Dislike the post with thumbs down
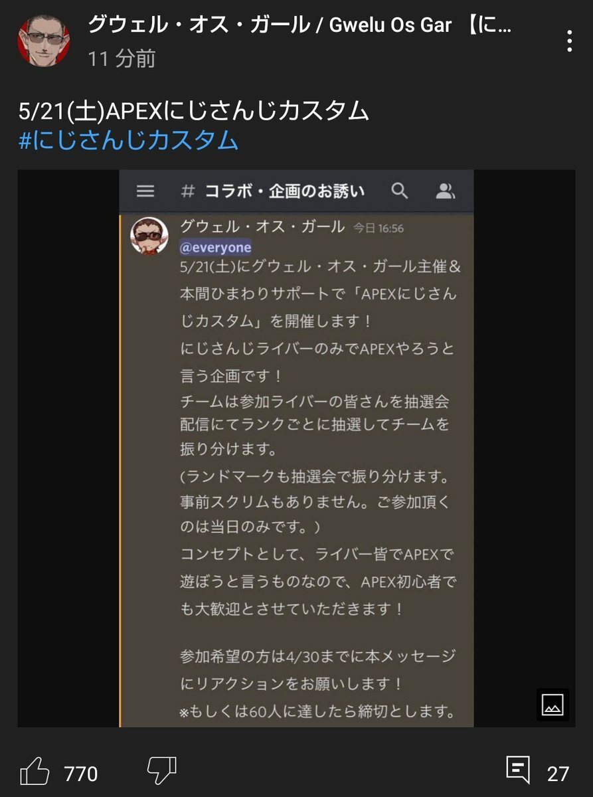The image size is (593, 797). tap(161, 771)
